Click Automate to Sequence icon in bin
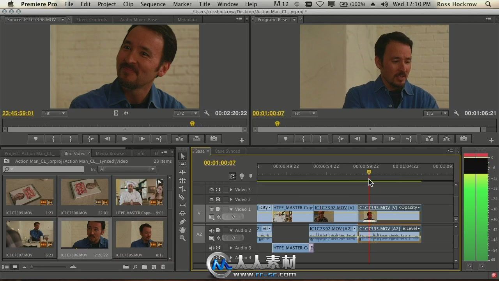 (126, 267)
